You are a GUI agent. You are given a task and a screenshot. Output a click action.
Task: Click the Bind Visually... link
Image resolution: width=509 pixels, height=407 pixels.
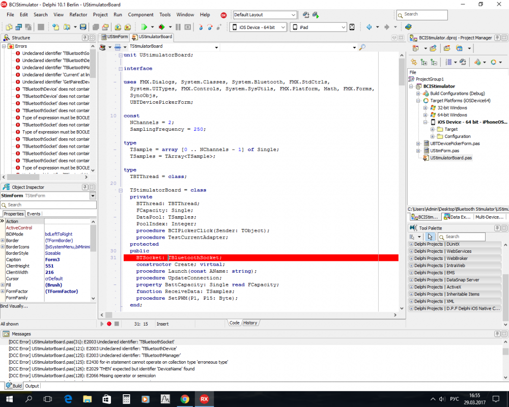(x=14, y=306)
